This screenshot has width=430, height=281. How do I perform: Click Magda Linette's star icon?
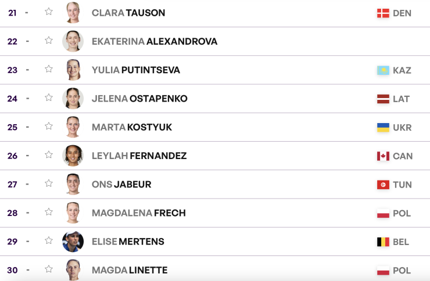[49, 269]
